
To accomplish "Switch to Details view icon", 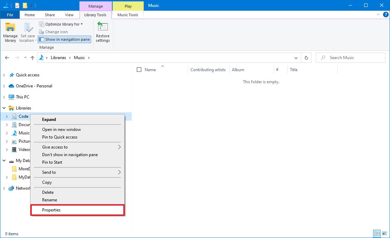I will 377,234.
